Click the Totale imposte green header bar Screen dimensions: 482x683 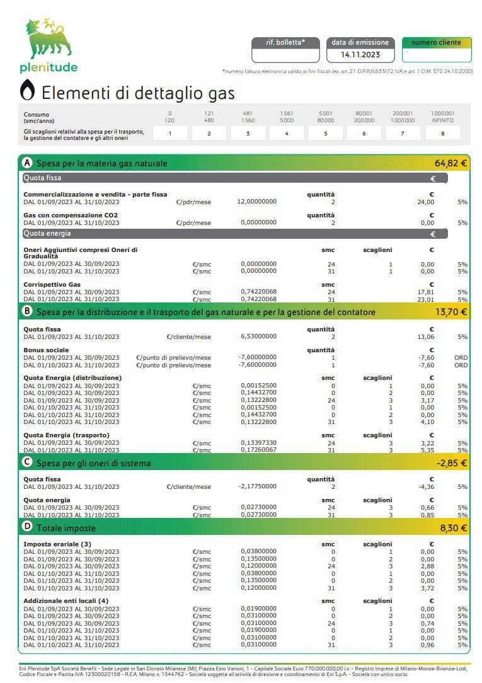tap(244, 527)
